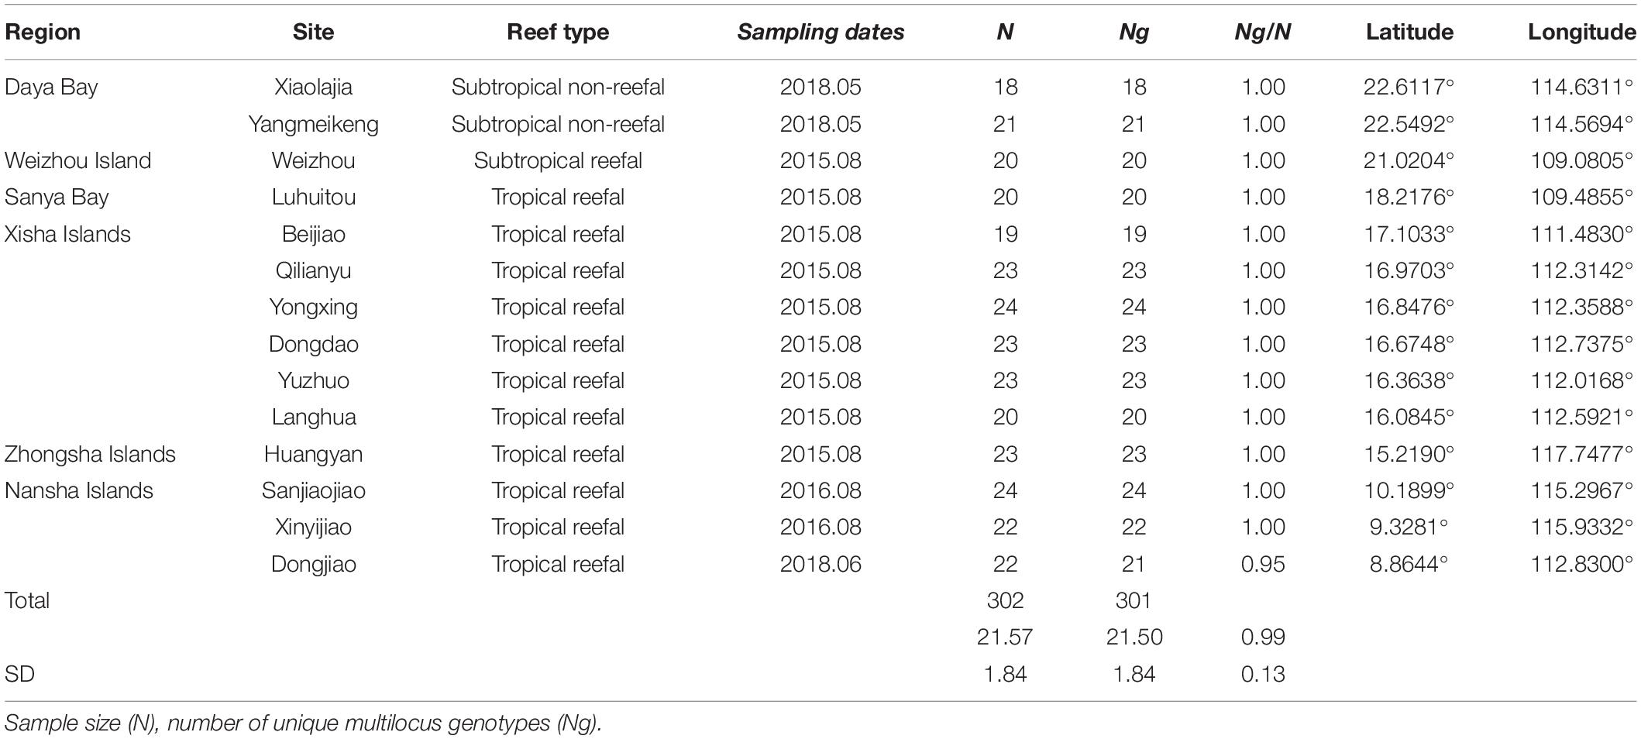
Task: Click the Reef type column header
Action: point(558,32)
